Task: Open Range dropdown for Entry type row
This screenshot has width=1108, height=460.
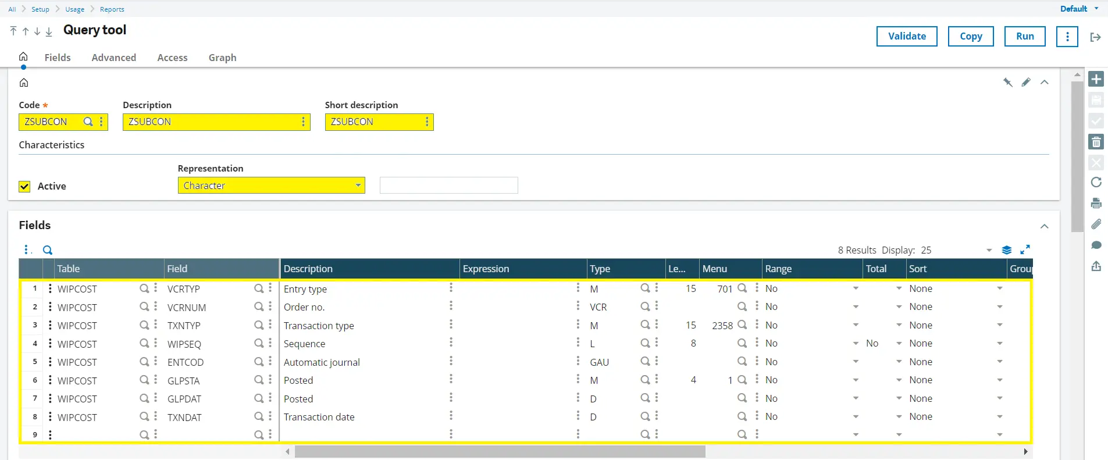Action: click(856, 288)
